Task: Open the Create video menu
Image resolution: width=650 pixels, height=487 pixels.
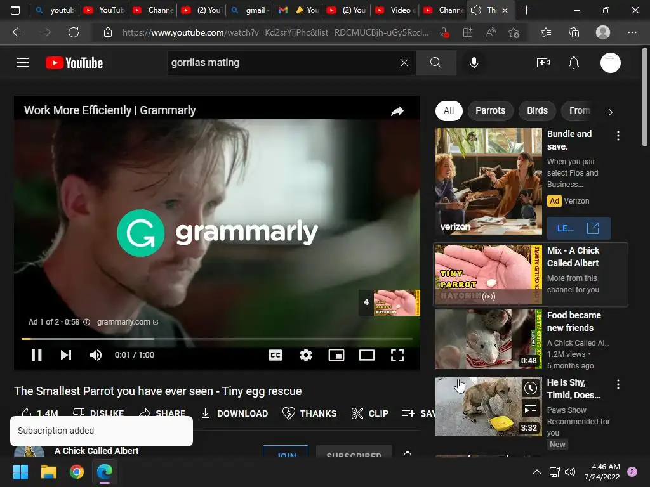Action: pyautogui.click(x=543, y=63)
